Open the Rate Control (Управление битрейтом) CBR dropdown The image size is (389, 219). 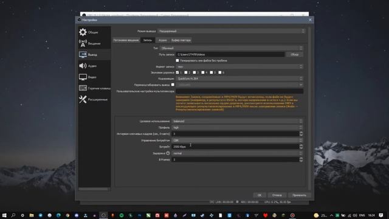237,141
